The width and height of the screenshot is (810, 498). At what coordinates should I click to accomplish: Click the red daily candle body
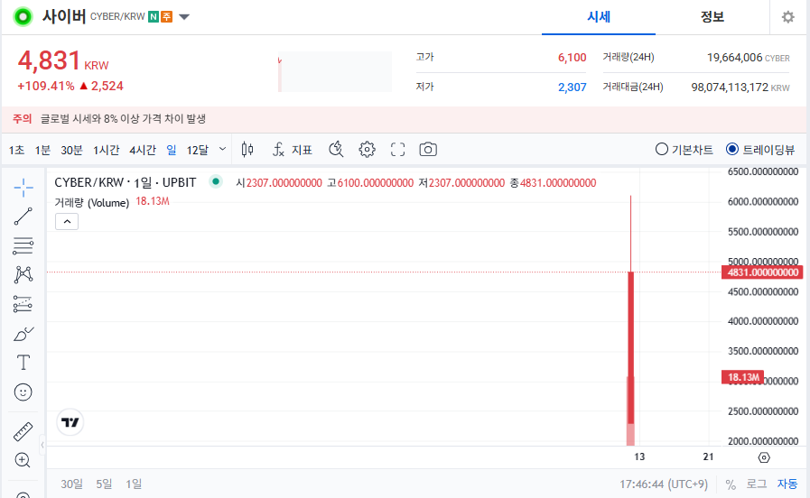tap(630, 347)
